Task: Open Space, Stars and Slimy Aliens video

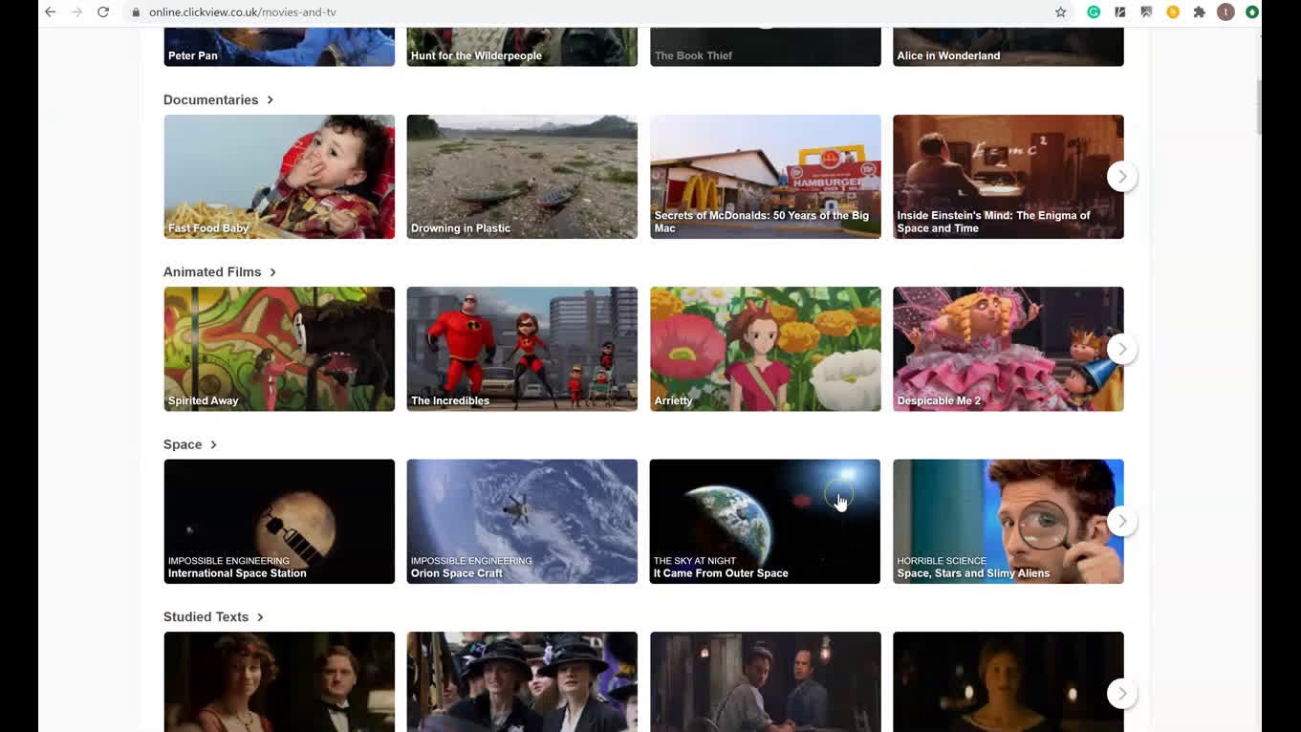Action: click(1008, 522)
